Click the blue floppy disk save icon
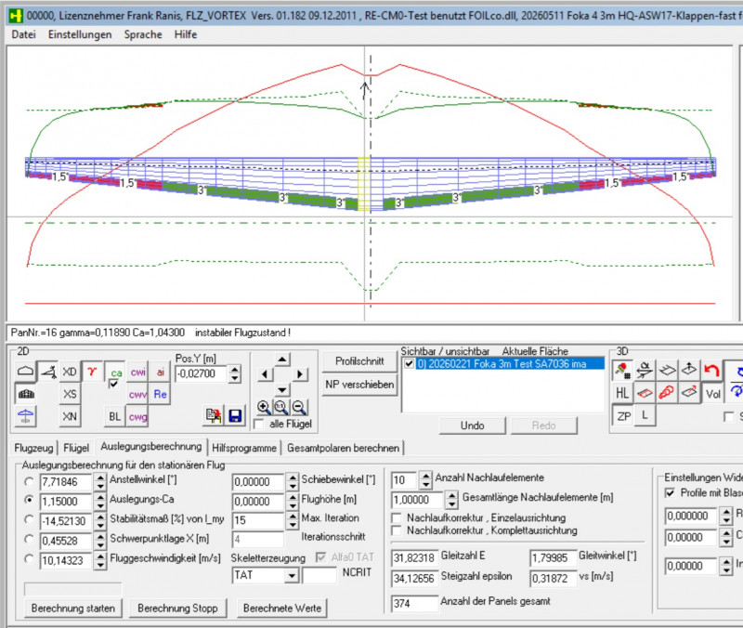Viewport: 743px width, 628px height. pyautogui.click(x=235, y=415)
